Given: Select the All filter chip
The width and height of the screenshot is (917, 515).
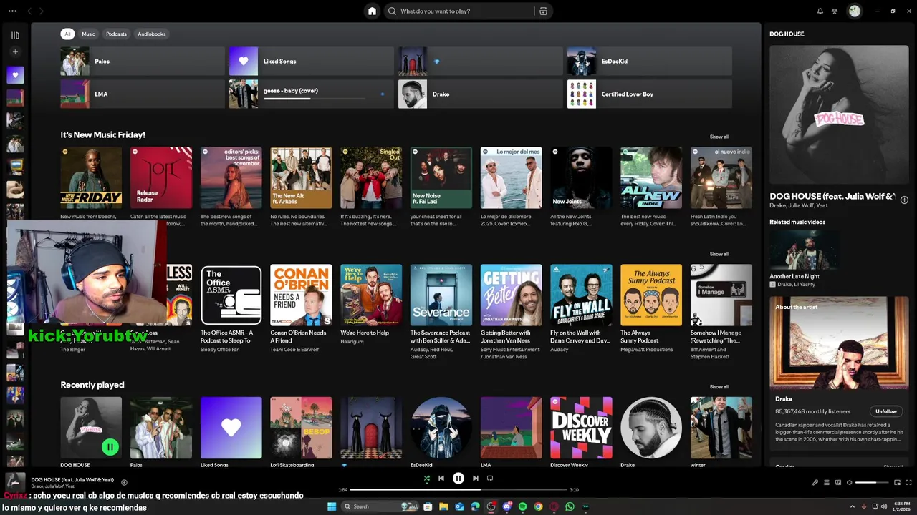Looking at the screenshot, I should point(67,34).
